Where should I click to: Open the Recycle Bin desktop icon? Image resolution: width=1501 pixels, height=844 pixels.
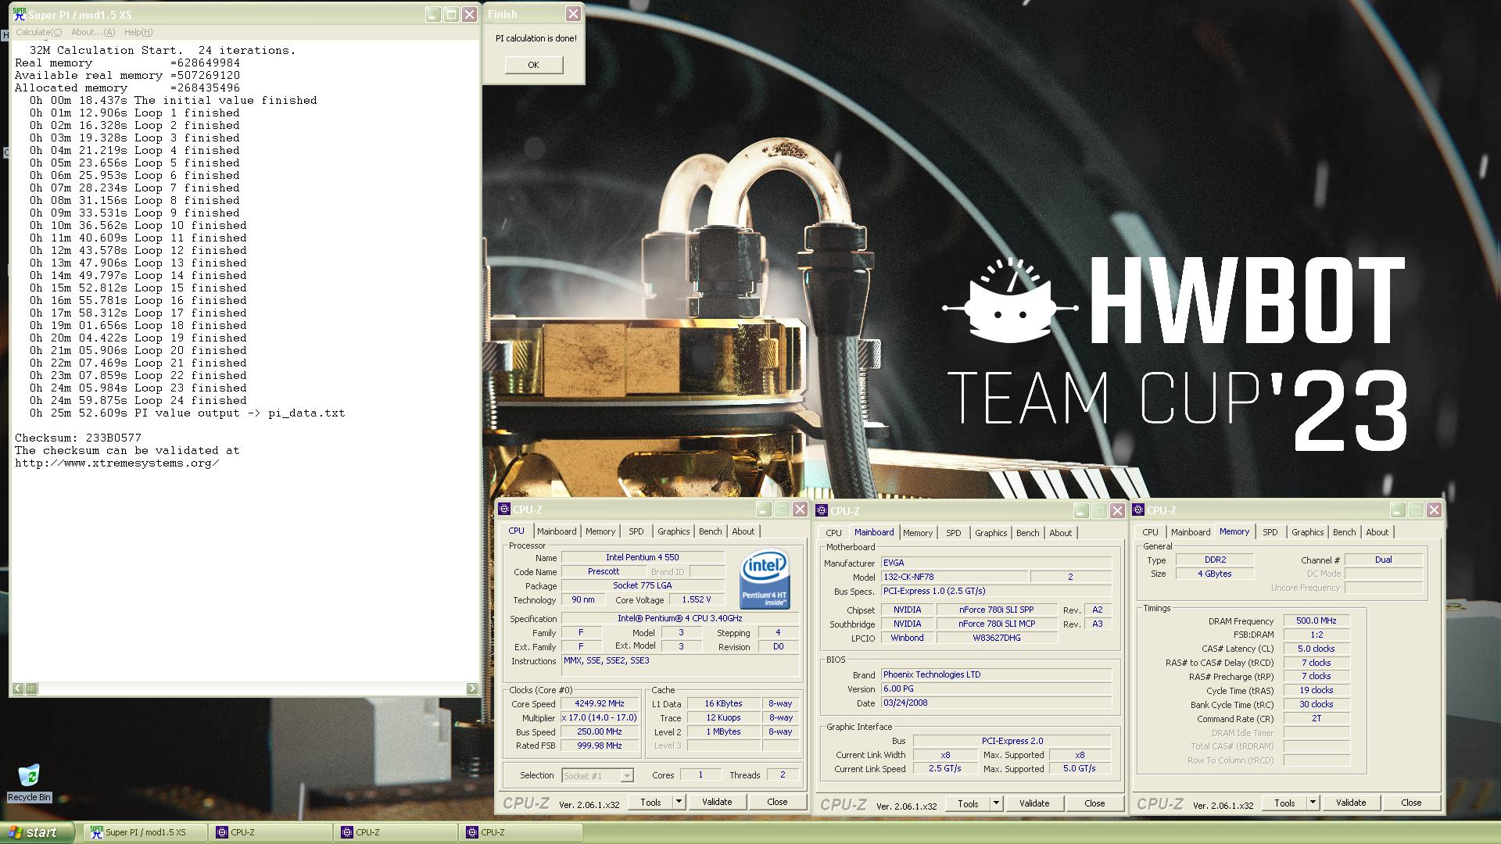tap(29, 782)
